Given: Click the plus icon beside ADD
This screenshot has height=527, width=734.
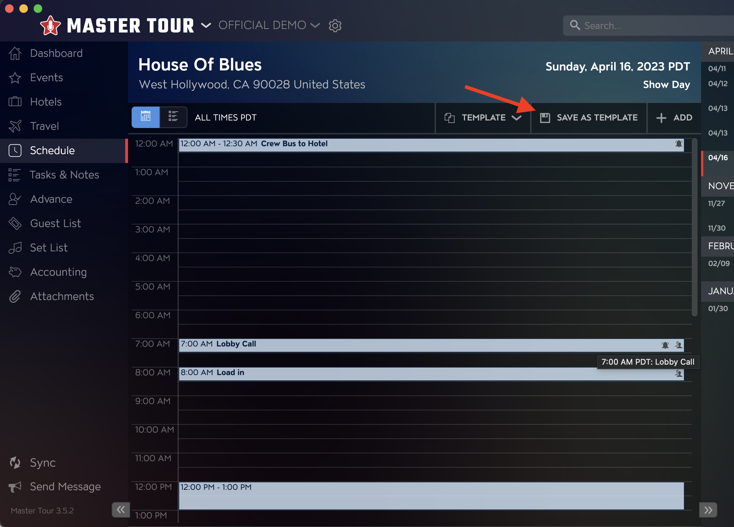Looking at the screenshot, I should pos(661,118).
